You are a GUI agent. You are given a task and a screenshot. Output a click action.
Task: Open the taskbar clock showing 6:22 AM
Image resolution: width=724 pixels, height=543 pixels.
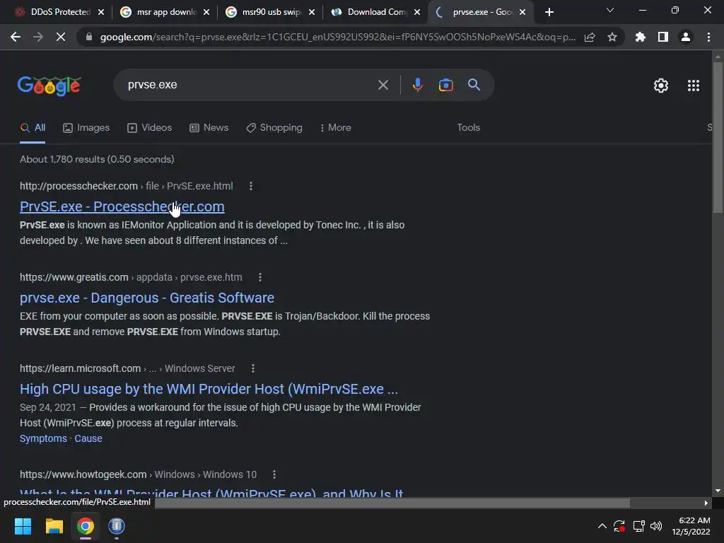point(691,526)
